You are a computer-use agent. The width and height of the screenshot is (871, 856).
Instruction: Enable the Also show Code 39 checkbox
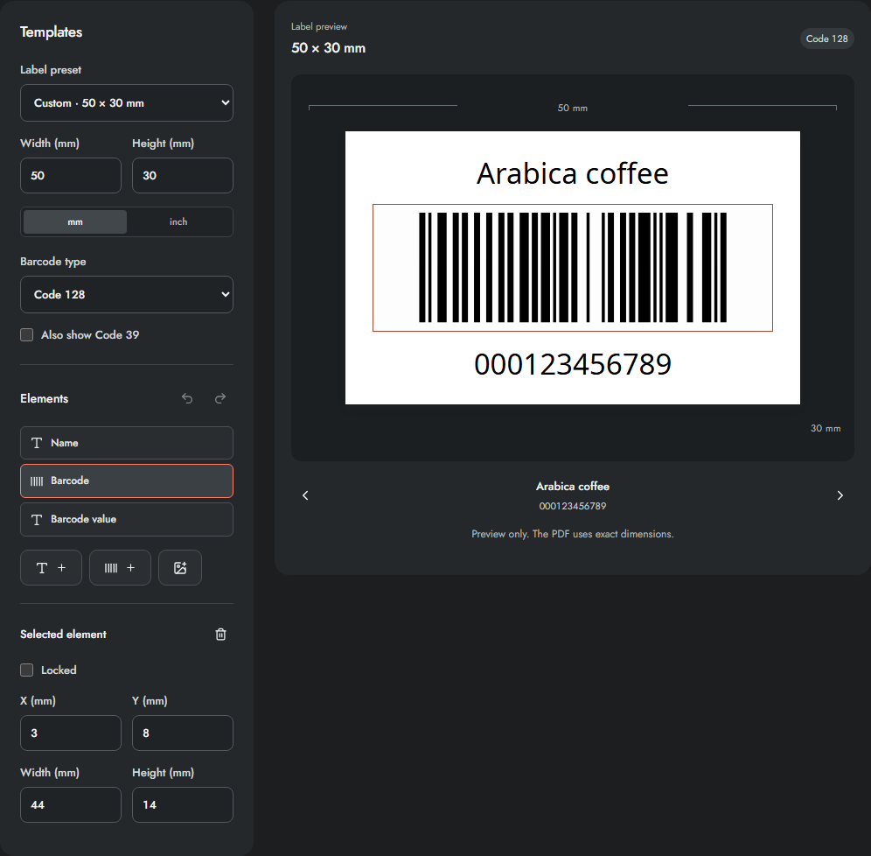[26, 334]
